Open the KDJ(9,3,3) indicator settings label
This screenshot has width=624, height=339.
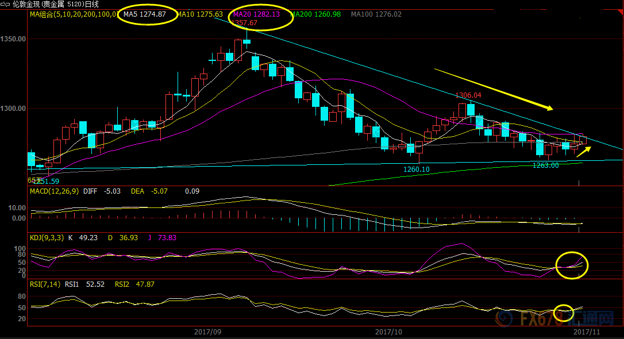(48, 237)
